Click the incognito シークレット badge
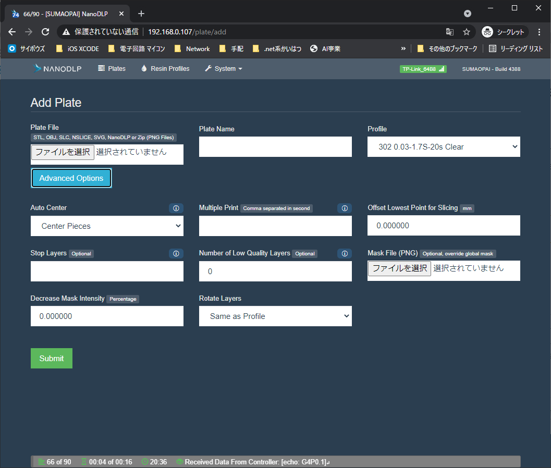The image size is (551, 468). 505,32
